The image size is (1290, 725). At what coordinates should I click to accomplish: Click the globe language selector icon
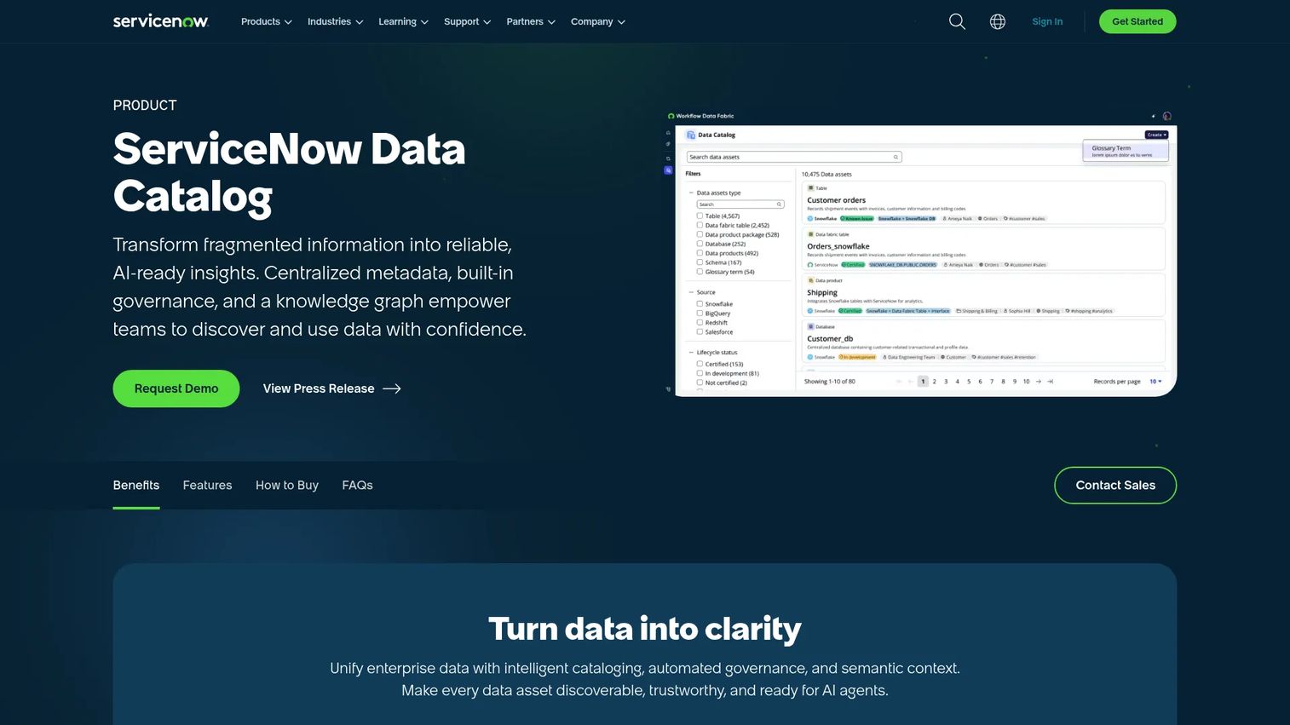coord(998,21)
